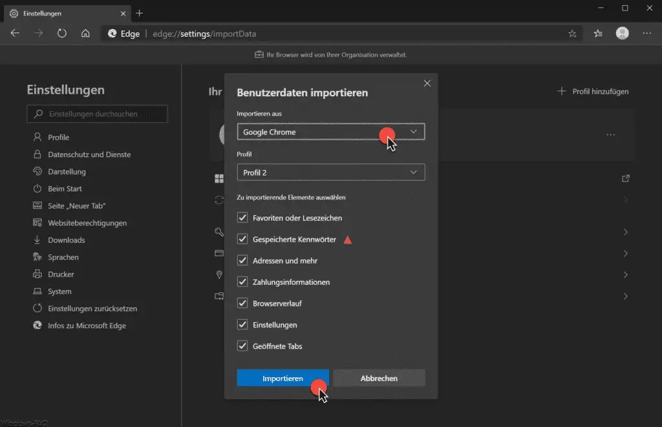662x427 pixels.
Task: Click the warning triangle next to Gespeicherte Kennwörter
Action: pyautogui.click(x=347, y=240)
